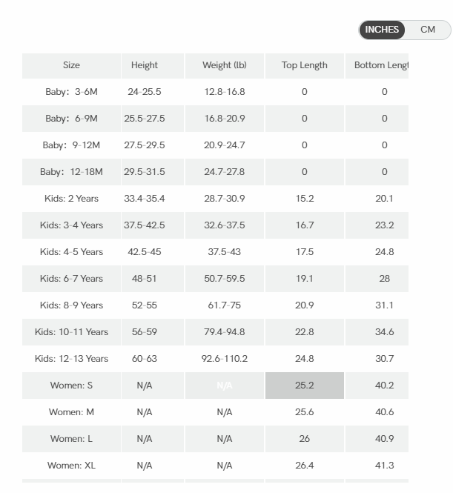453x493 pixels.
Task: Click the 92.6-110.2 weight cell
Action: tap(225, 359)
